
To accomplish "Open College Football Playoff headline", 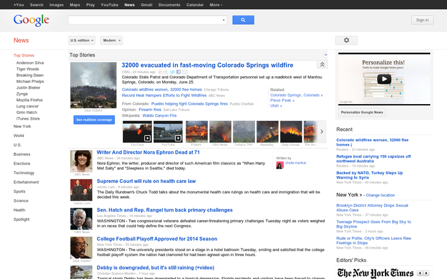I will pyautogui.click(x=157, y=239).
